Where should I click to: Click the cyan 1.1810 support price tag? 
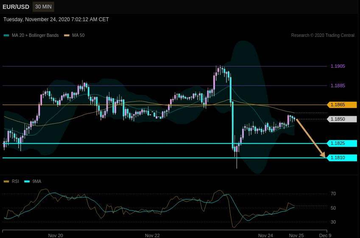(x=342, y=158)
